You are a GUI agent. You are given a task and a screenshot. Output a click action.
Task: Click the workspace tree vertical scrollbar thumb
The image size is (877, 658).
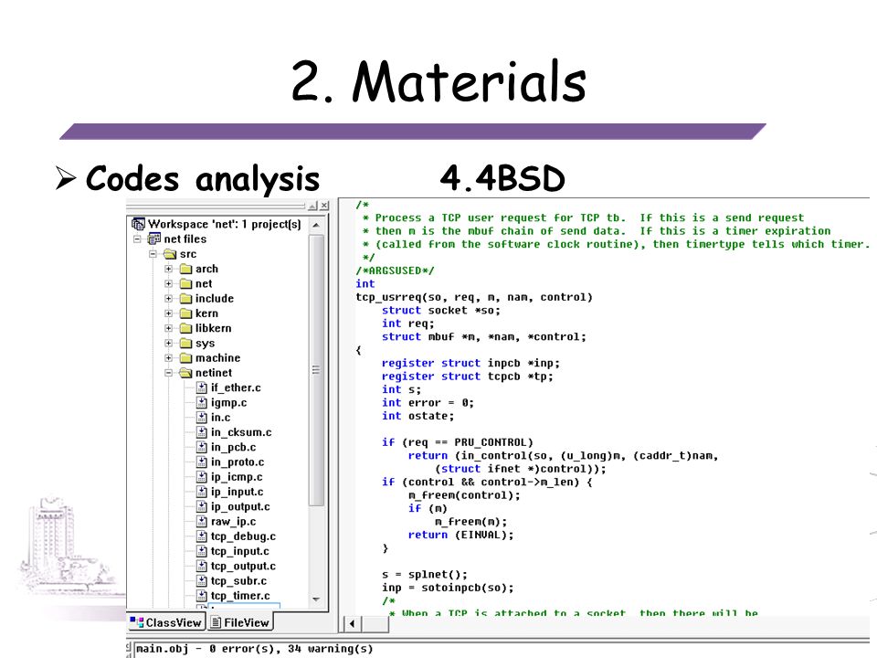316,370
